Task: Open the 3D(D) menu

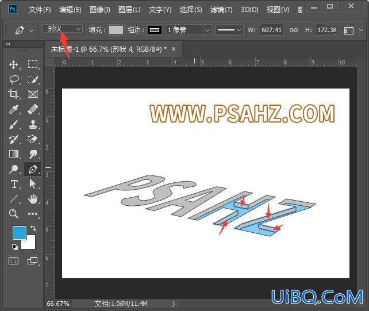Action: click(249, 10)
